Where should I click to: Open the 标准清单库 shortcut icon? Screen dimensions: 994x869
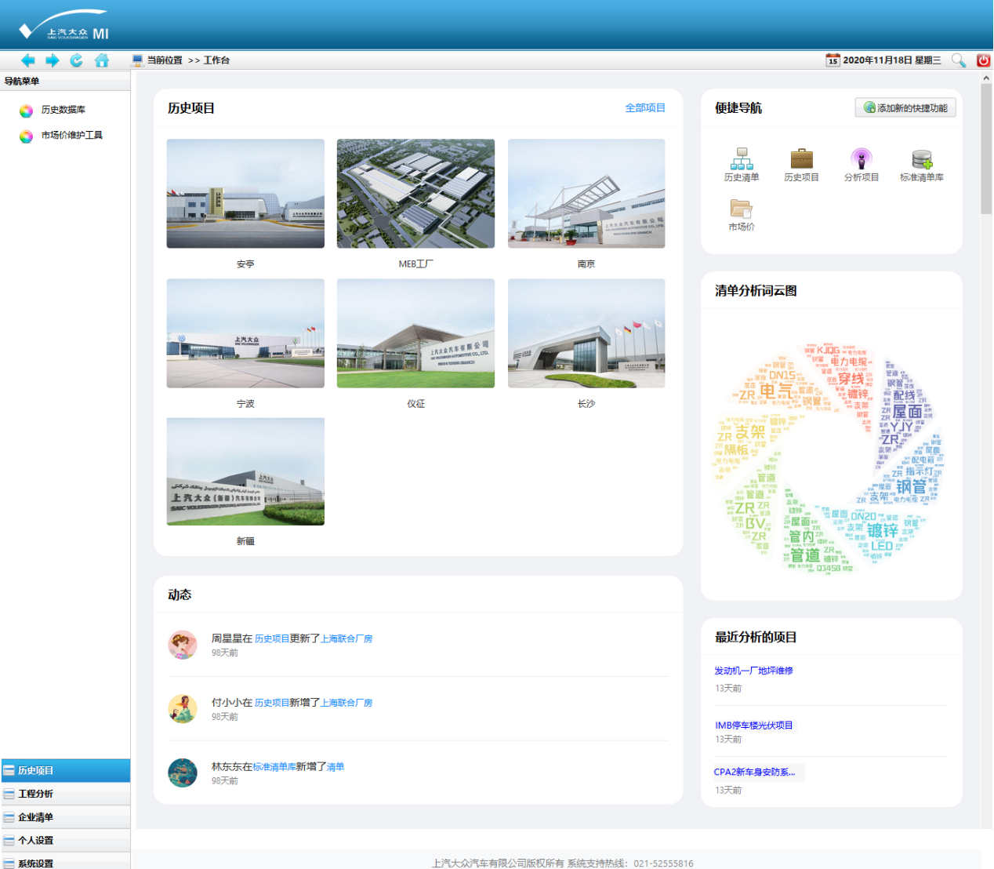click(x=921, y=159)
